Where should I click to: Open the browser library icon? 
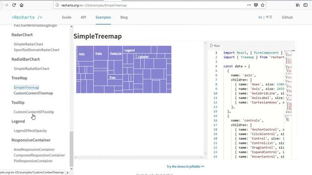pos(298,5)
